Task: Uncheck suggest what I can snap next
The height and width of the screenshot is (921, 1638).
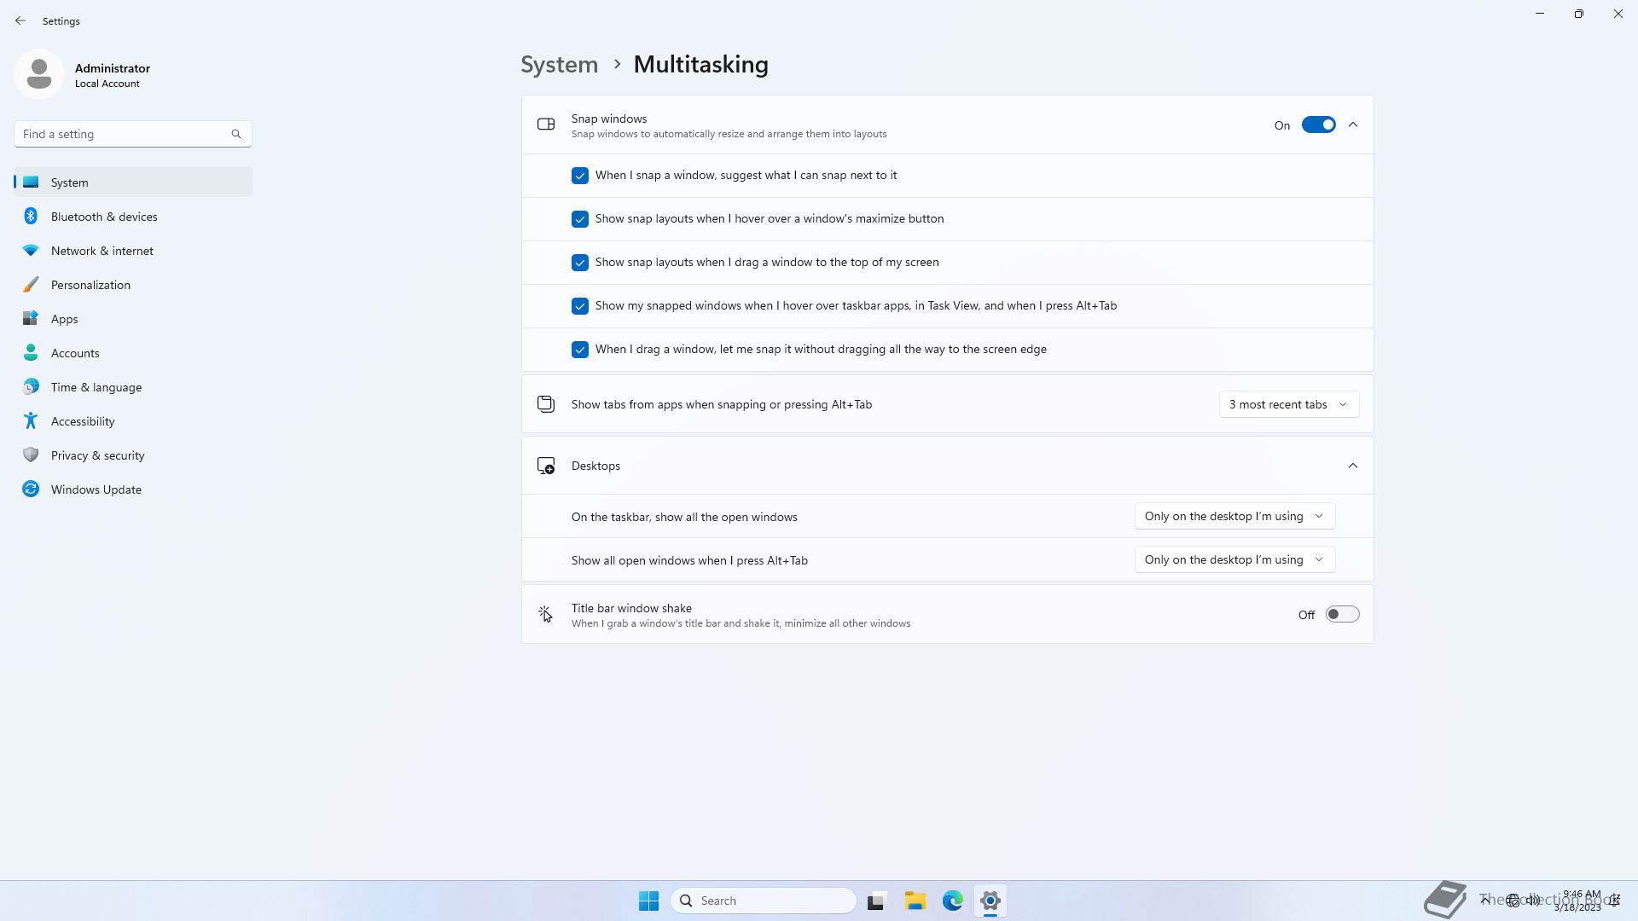Action: point(580,176)
